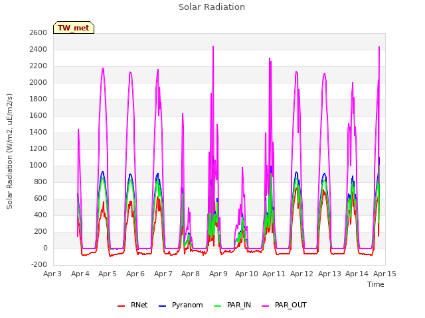
Task: Toggle the RNet legend entry
Action: pyautogui.click(x=133, y=305)
